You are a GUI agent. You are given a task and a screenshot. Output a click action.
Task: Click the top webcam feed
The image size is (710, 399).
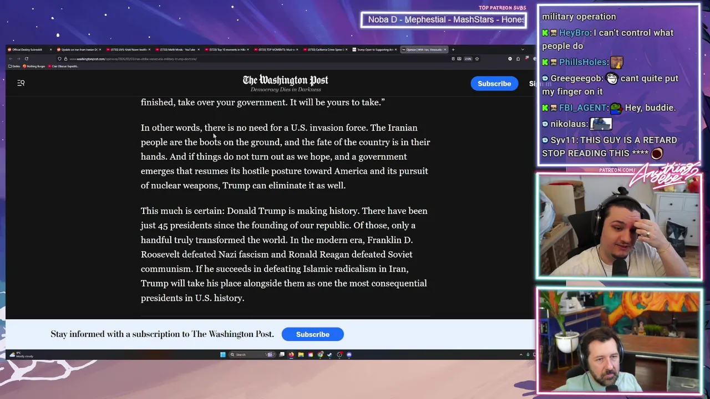(619, 227)
